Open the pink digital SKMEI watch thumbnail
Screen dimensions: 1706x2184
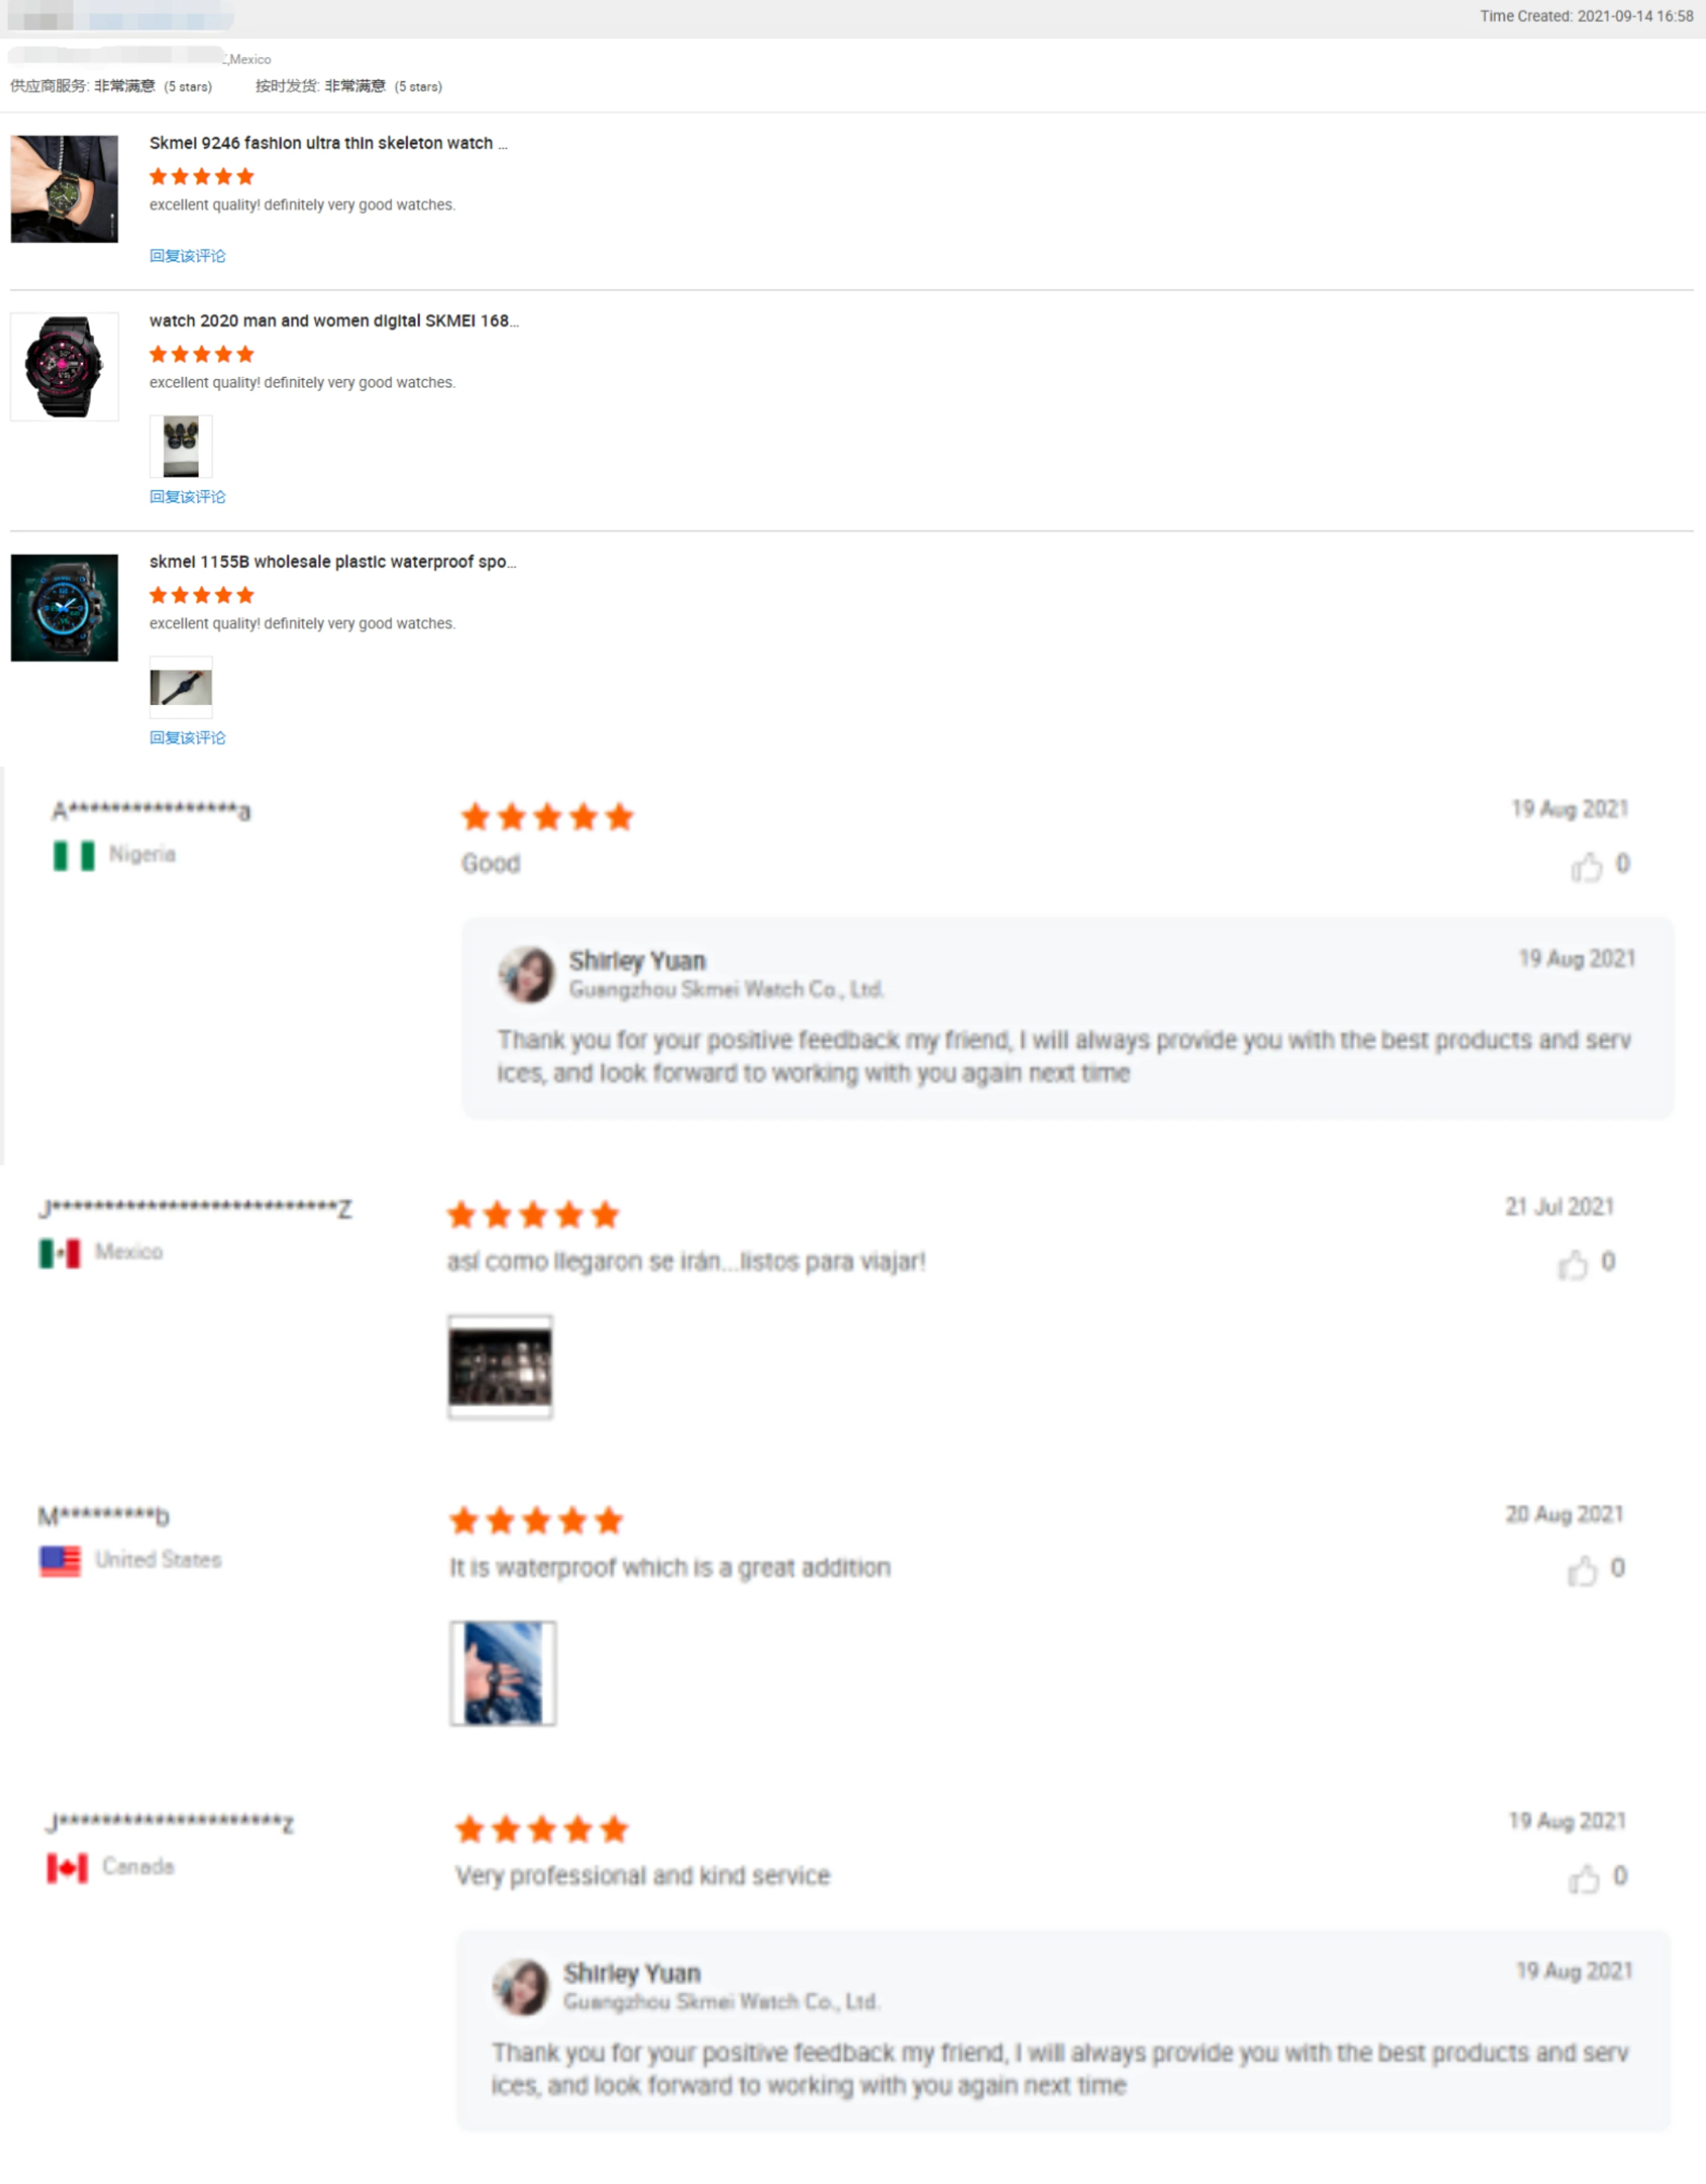pos(64,367)
